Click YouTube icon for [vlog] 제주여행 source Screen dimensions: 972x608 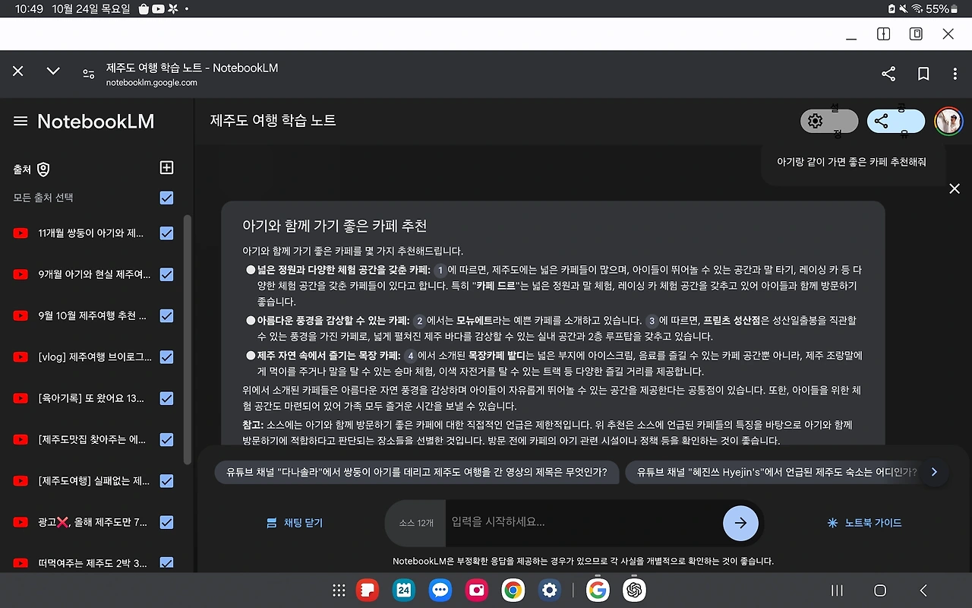pyautogui.click(x=21, y=357)
